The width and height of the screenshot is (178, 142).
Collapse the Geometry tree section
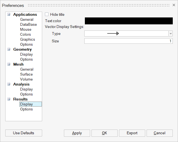point(9,49)
